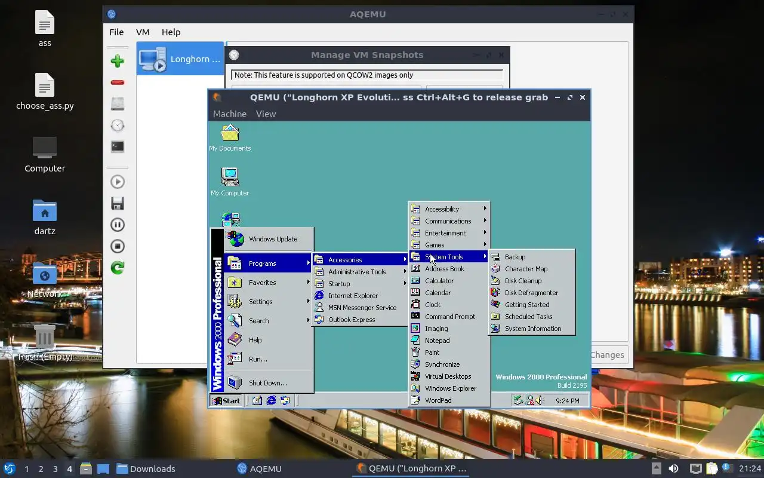Open Character Map in System Tools

click(x=532, y=269)
